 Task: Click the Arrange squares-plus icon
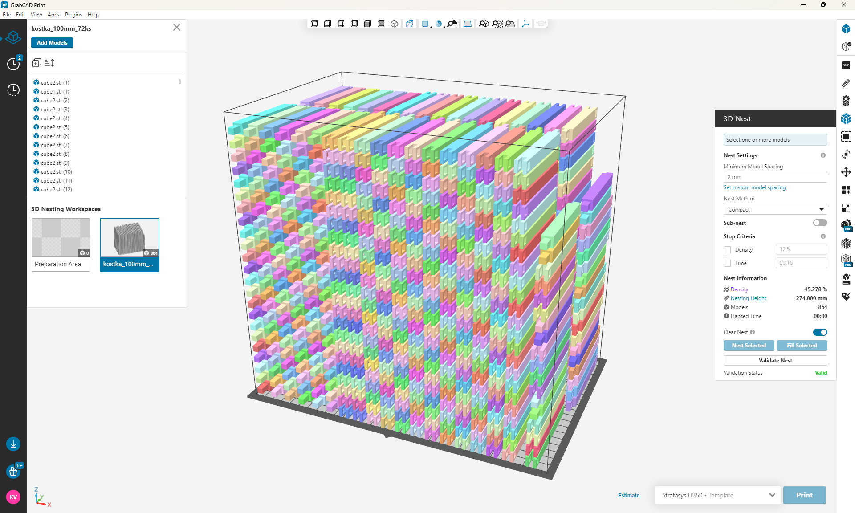[x=846, y=190]
